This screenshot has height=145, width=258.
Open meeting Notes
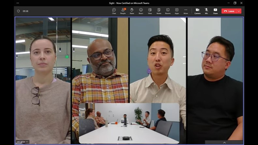[x=159, y=11]
